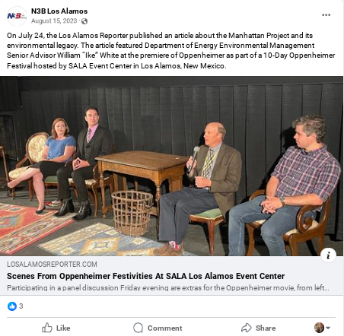
Task: Click the globe public audience icon
Action: (84, 21)
